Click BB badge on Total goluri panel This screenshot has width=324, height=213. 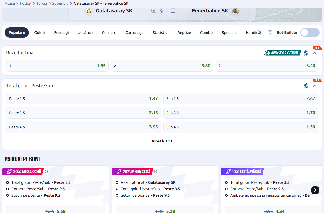[317, 80]
